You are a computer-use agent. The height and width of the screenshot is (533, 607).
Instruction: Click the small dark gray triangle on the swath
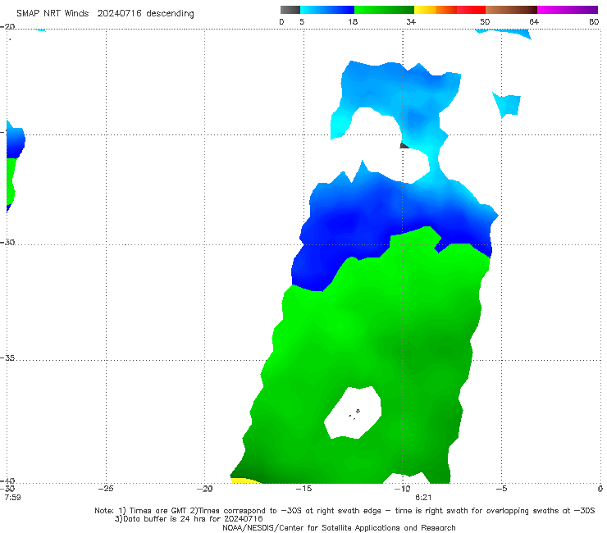click(x=404, y=146)
